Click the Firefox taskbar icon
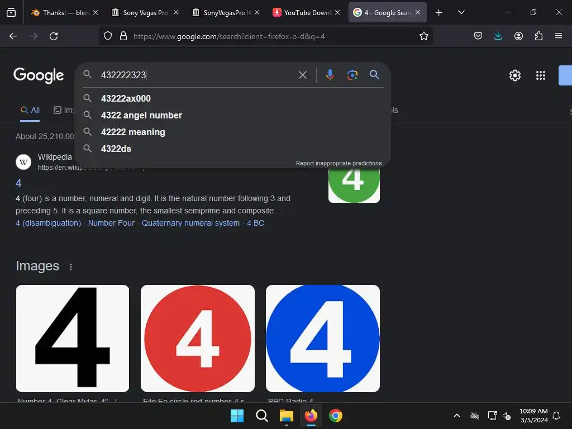This screenshot has height=429, width=572. point(311,416)
